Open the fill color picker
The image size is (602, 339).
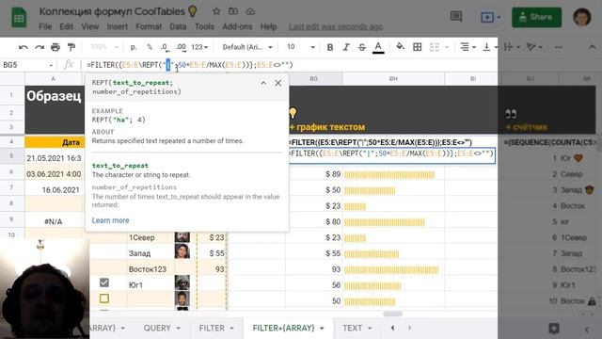pos(401,47)
